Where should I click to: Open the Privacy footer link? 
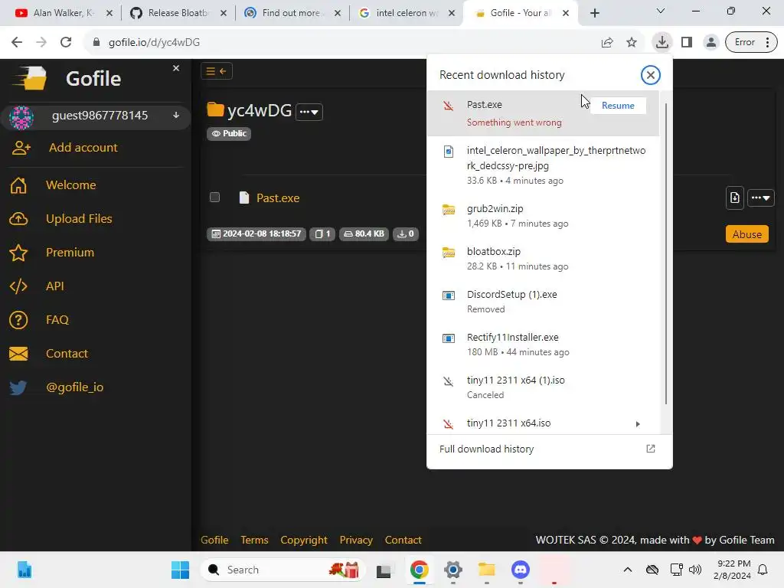[x=356, y=540]
